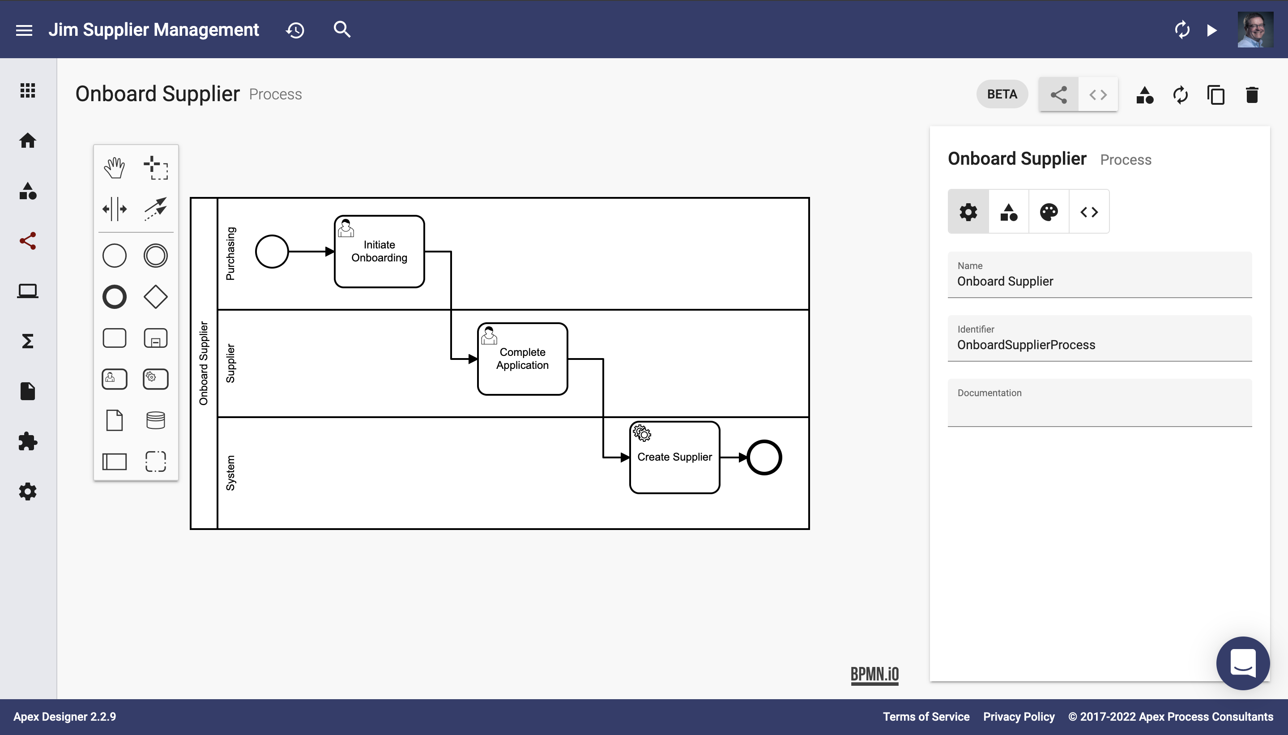The image size is (1288, 735).
Task: Create an end event from palette
Action: (x=115, y=297)
